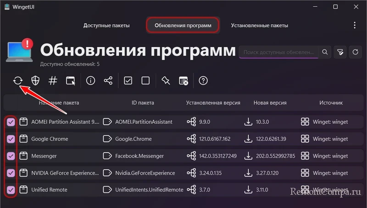
Task: Click Unified Remote new version download icon
Action: [x=248, y=190]
